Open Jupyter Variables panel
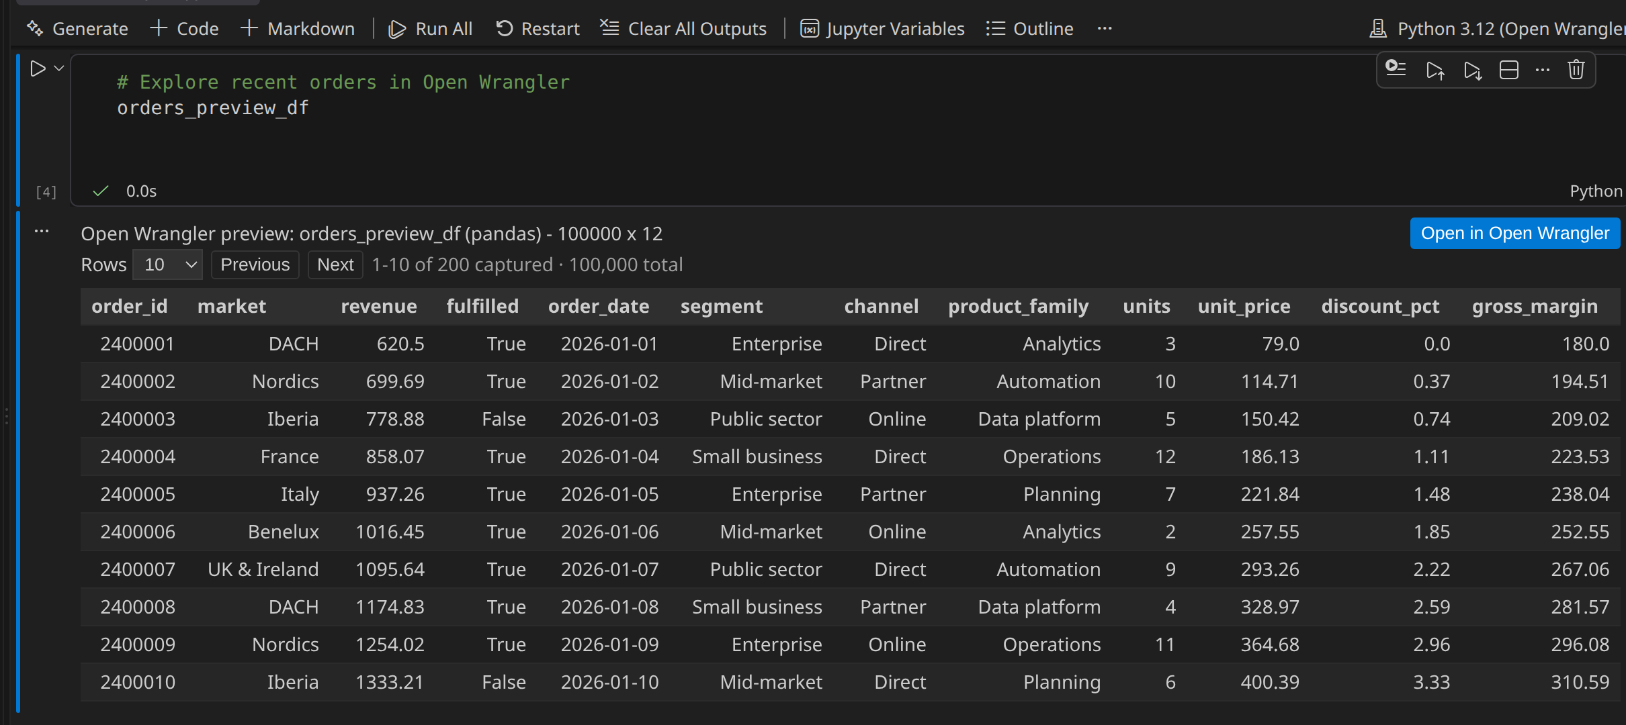Image resolution: width=1626 pixels, height=725 pixels. coord(882,29)
